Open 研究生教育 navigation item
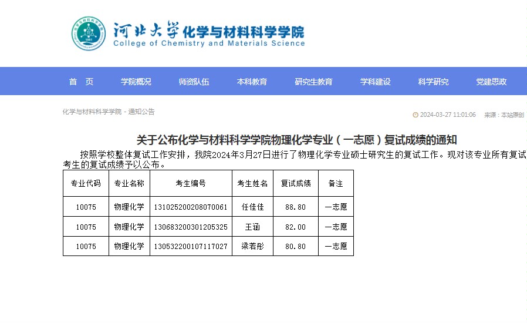The image size is (527, 323). click(x=313, y=82)
